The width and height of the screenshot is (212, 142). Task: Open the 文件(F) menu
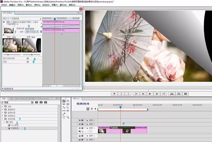pyautogui.click(x=5, y=5)
